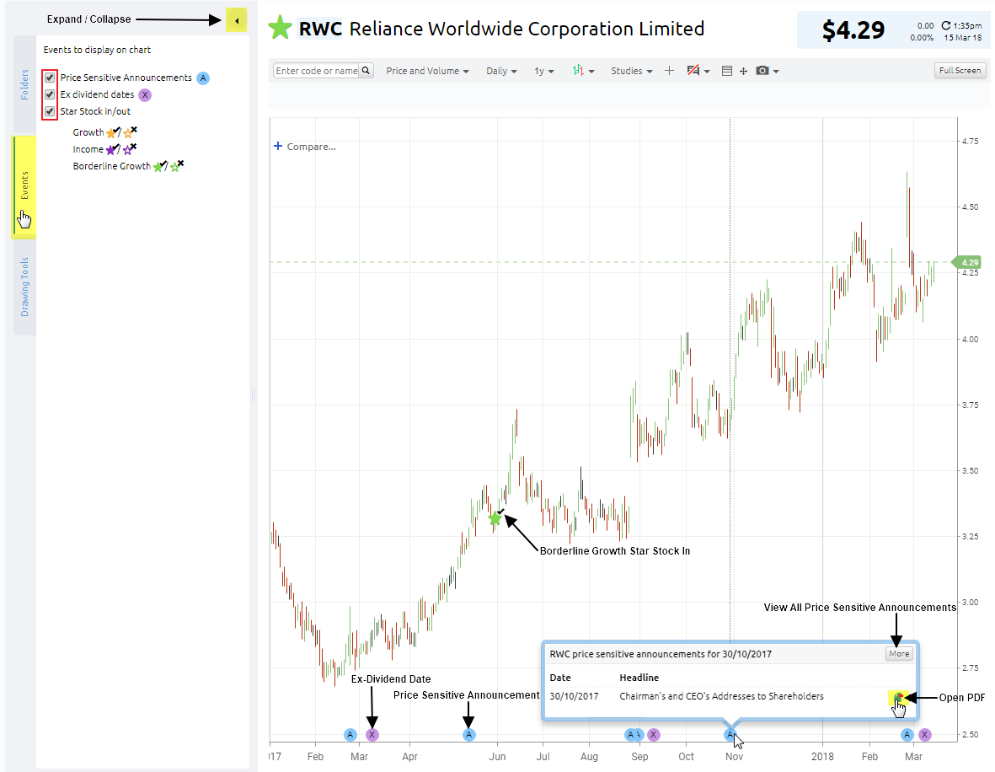The image size is (995, 772).
Task: Click the panel resize handle beside the chart
Action: point(254,396)
